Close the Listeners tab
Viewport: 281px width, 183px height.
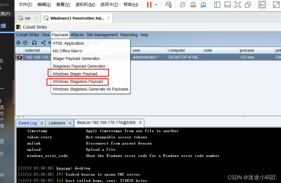(x=70, y=123)
